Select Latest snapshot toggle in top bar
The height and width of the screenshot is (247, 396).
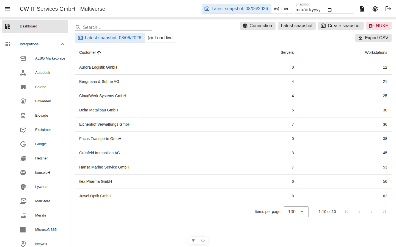237,9
